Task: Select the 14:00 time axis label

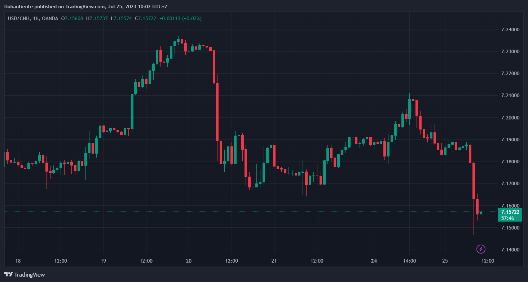Action: pos(410,261)
